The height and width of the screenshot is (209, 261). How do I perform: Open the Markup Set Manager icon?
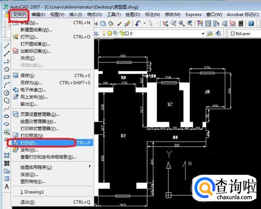click(x=233, y=23)
